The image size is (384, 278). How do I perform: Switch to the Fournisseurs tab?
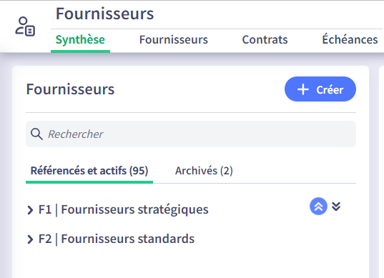pyautogui.click(x=173, y=40)
